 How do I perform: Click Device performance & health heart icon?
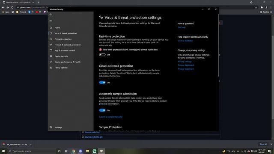tap(51, 62)
